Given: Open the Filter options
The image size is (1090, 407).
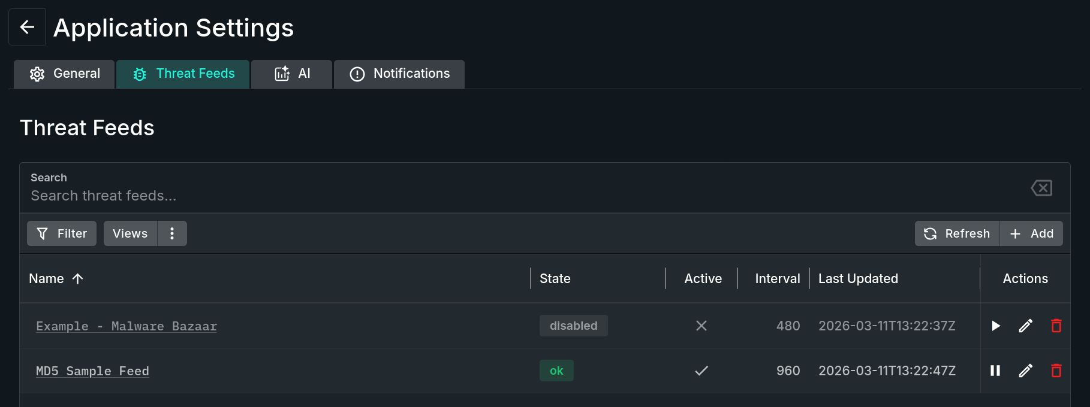Looking at the screenshot, I should 61,233.
